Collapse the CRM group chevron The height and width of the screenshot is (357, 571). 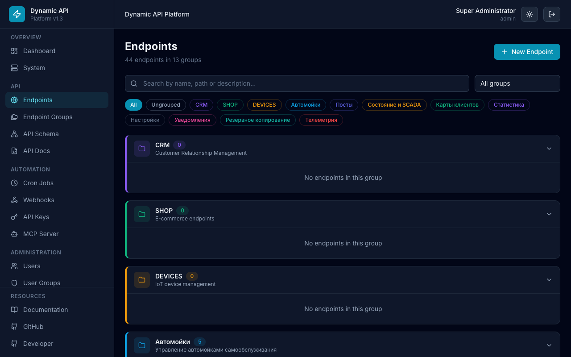549,149
